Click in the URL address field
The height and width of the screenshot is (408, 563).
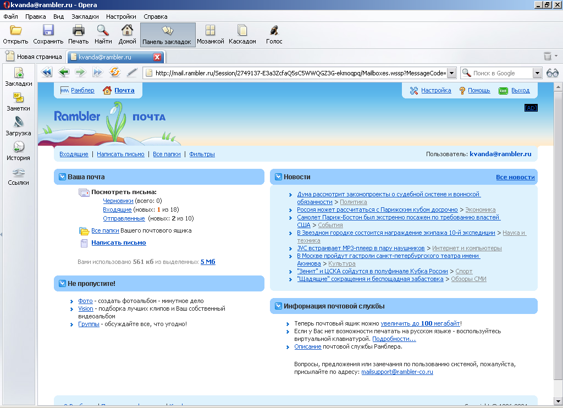click(x=300, y=73)
